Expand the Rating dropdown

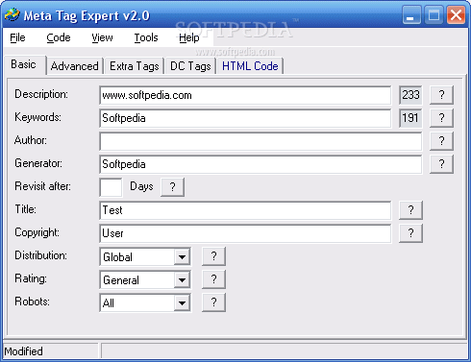click(182, 279)
